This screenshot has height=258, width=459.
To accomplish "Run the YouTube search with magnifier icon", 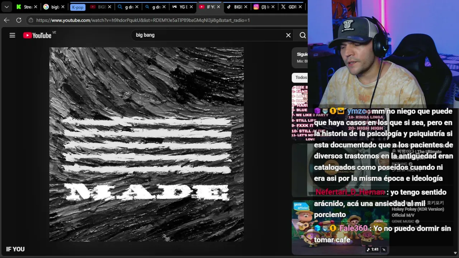I will click(x=303, y=35).
